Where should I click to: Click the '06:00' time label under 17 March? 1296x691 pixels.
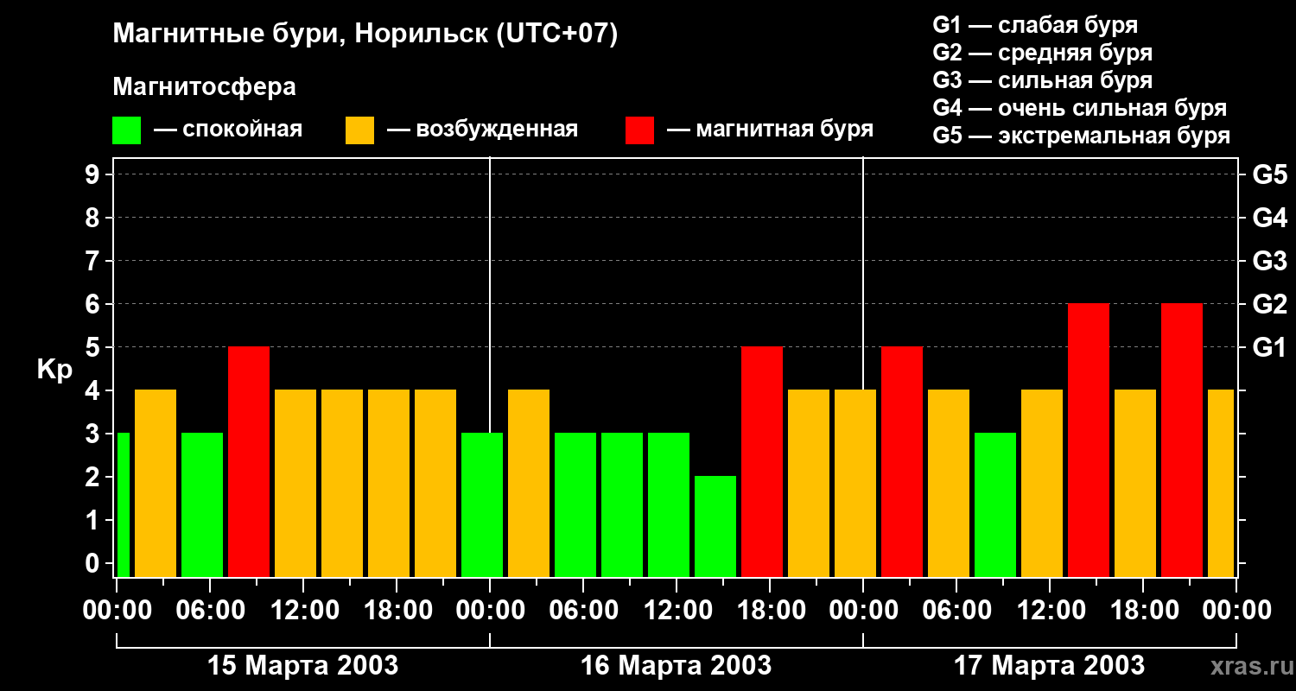pyautogui.click(x=956, y=612)
